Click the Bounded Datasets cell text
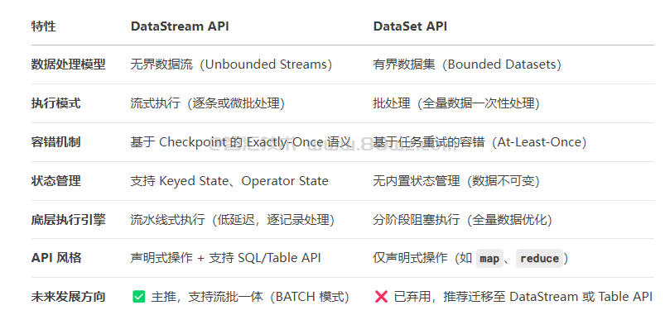This screenshot has height=315, width=665. pyautogui.click(x=501, y=64)
